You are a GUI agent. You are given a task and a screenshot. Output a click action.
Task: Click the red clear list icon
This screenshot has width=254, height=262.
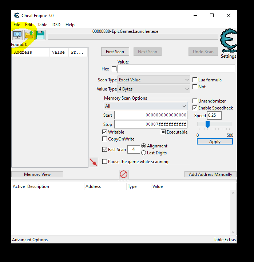click(123, 174)
